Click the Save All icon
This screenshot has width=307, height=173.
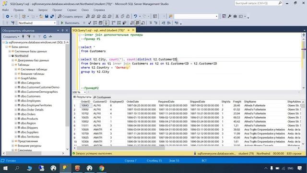52,16
